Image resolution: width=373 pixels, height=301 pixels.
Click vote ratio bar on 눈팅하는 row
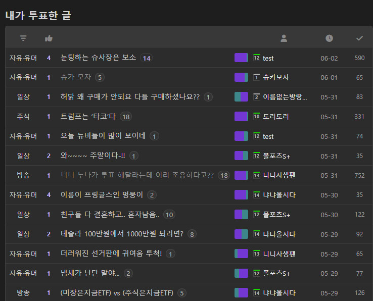click(241, 58)
